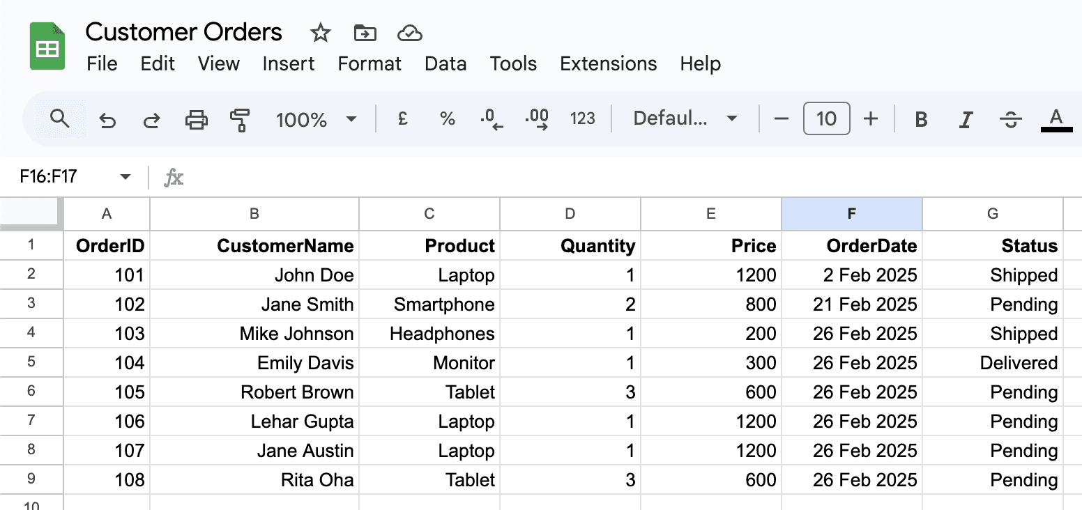Click the Mike Johnson cell
This screenshot has width=1082, height=510.
coord(254,333)
